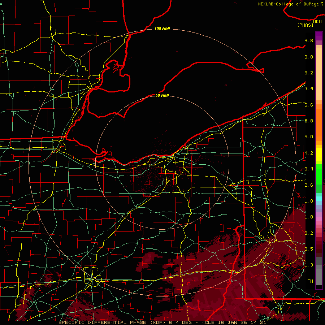Select the yellow color bar segment
Viewport: 325px width, 325px height.
tap(319, 155)
